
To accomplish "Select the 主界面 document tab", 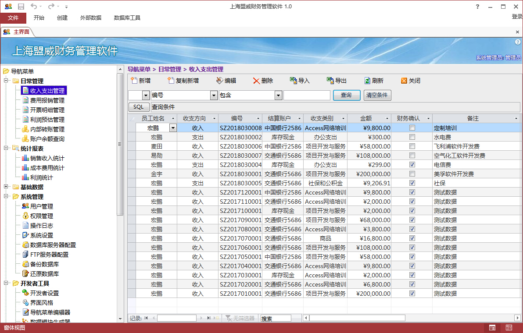I will tap(20, 32).
